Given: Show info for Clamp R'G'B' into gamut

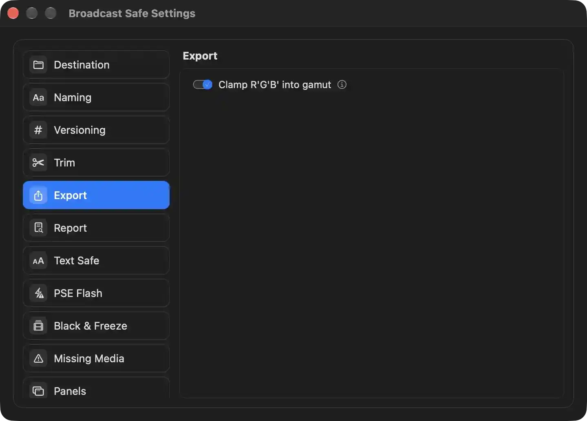Looking at the screenshot, I should click(342, 84).
